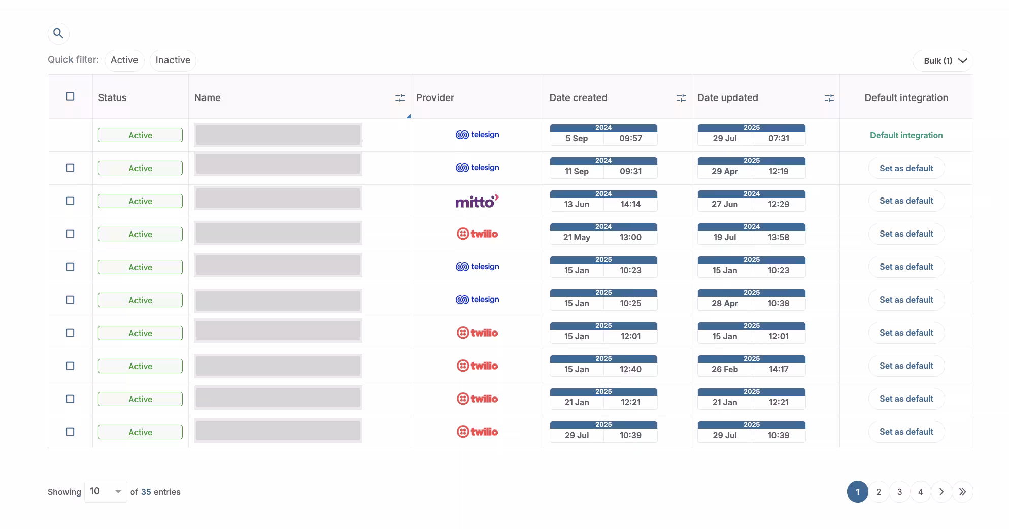Jump to the last page using double-chevron icon
1009x529 pixels.
[962, 491]
